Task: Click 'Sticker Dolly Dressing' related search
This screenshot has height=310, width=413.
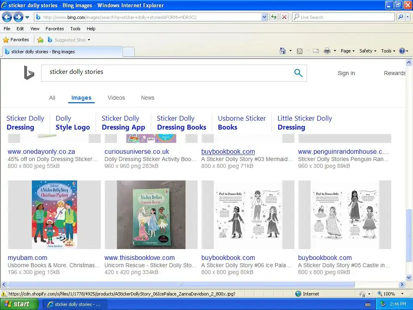Action: pos(25,123)
